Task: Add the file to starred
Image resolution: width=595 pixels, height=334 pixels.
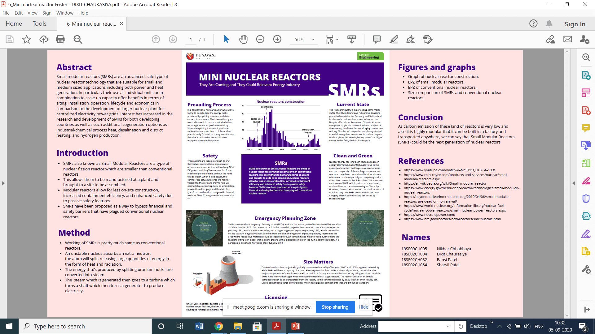Action: (x=27, y=39)
